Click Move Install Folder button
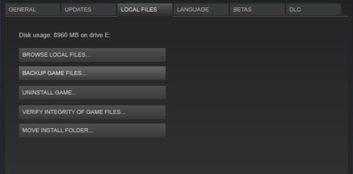Screen dimensions: 353x174 pos(92,130)
